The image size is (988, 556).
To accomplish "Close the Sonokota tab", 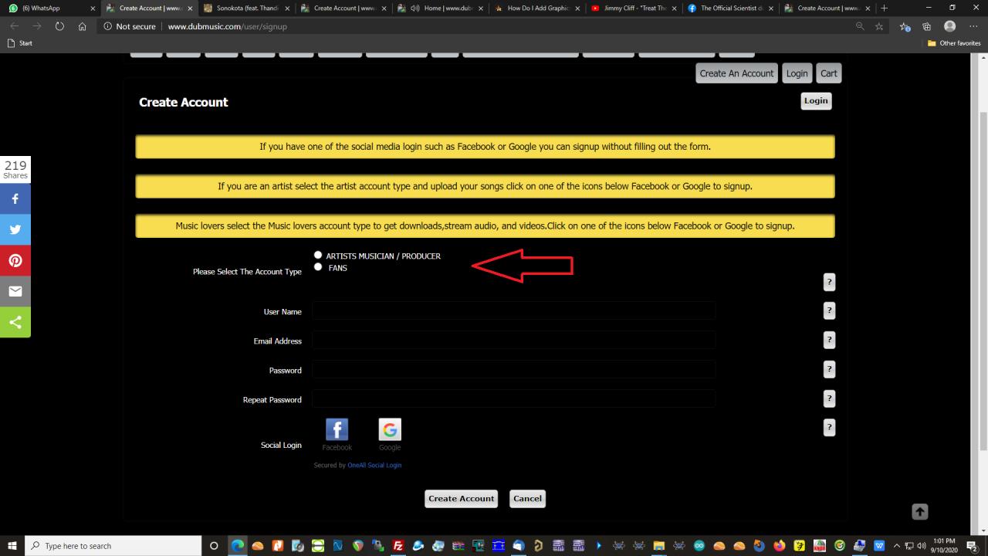I will coord(288,8).
